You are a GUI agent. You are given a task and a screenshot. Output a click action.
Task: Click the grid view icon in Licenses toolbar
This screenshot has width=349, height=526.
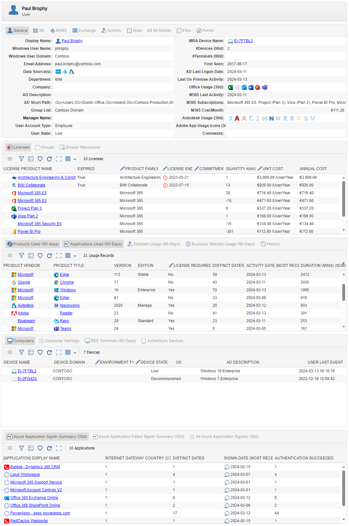(68, 159)
